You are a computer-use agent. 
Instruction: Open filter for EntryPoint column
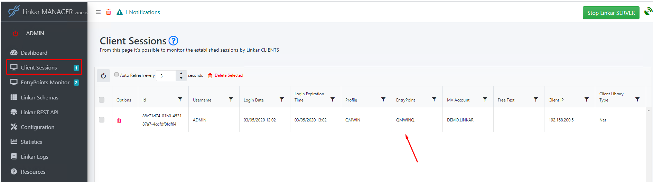point(434,99)
